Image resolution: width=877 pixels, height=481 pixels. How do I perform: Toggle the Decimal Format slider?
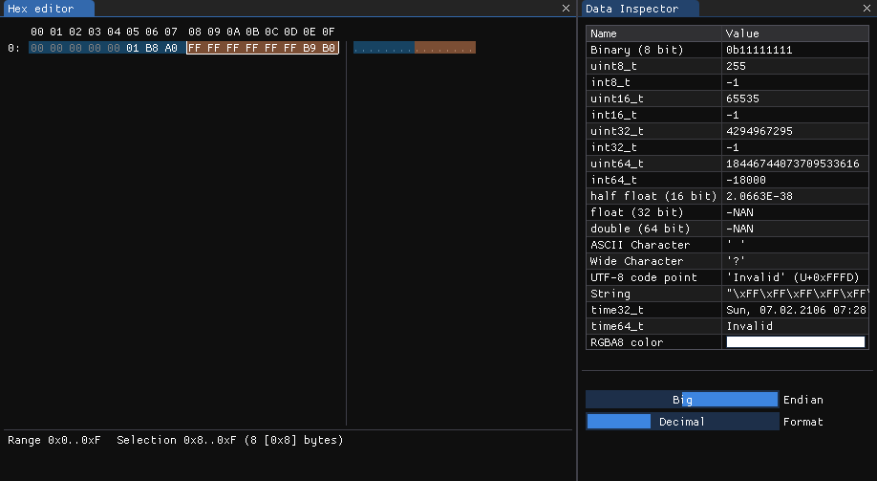682,422
